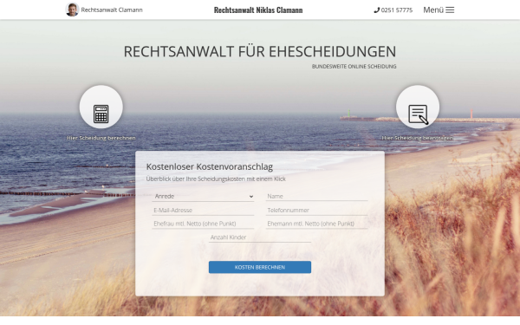Click the Kostenloser Kostenvoranschlag heading
The width and height of the screenshot is (520, 325).
pos(210,166)
